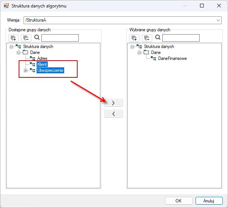The height and width of the screenshot is (208, 228).
Task: Confirm with the OK button
Action: point(179,201)
